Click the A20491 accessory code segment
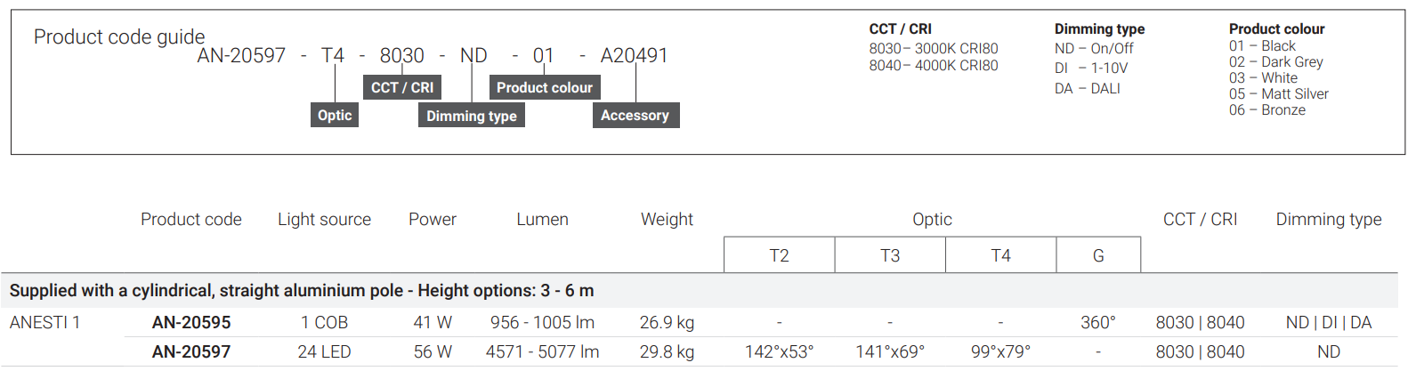This screenshot has width=1416, height=379. 634,55
